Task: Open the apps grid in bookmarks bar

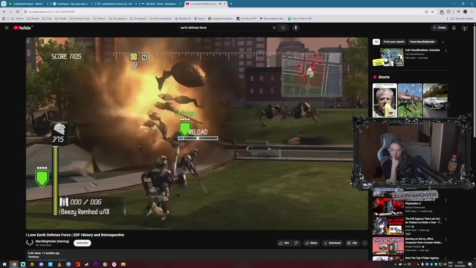Action: pos(4,18)
